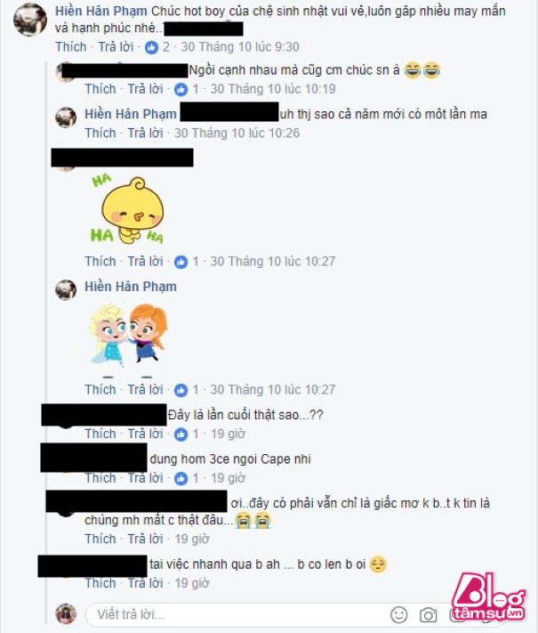
Task: Attach photo using camera icon
Action: coord(428,615)
